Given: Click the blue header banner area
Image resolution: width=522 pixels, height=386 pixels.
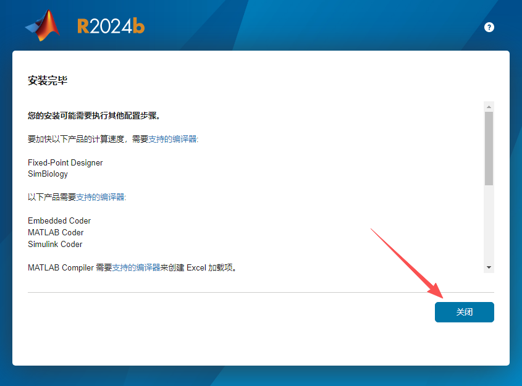Looking at the screenshot, I should tap(278, 25).
